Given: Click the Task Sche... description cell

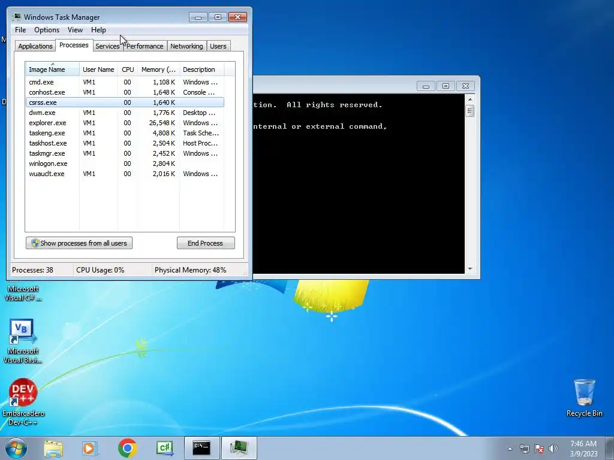Looking at the screenshot, I should (201, 133).
